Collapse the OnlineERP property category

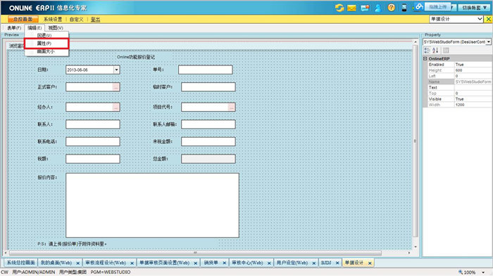point(425,59)
